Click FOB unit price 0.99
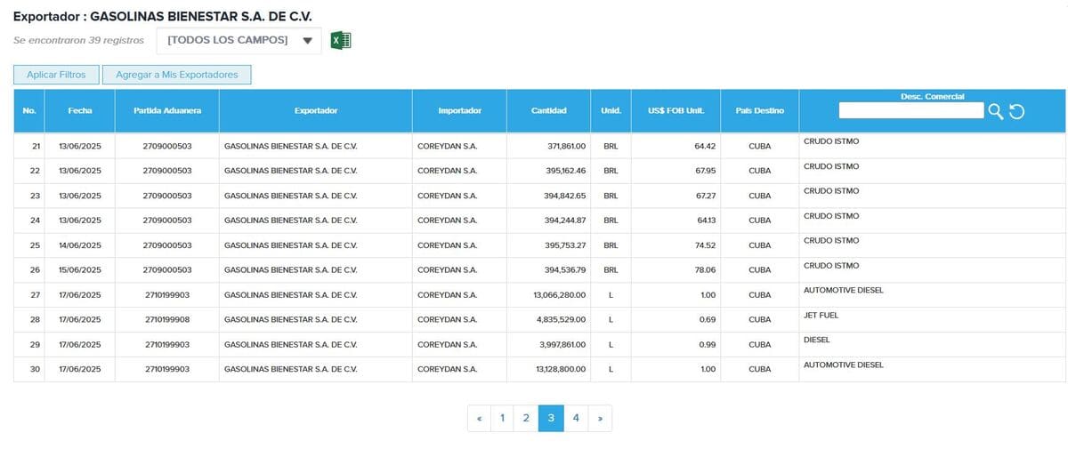Viewport: 1068px width, 449px height. [708, 345]
